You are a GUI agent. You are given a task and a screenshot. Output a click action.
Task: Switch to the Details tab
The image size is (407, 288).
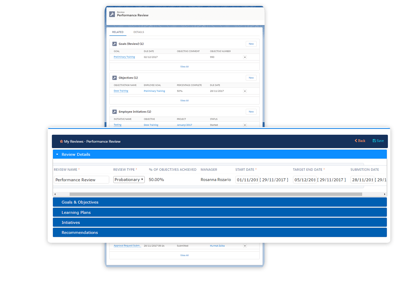pos(139,32)
